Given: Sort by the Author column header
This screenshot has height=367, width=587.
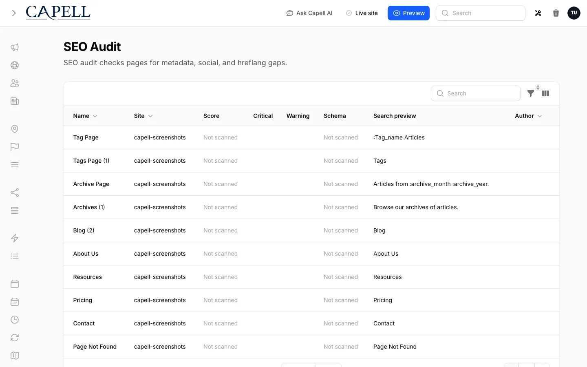Looking at the screenshot, I should [x=528, y=116].
